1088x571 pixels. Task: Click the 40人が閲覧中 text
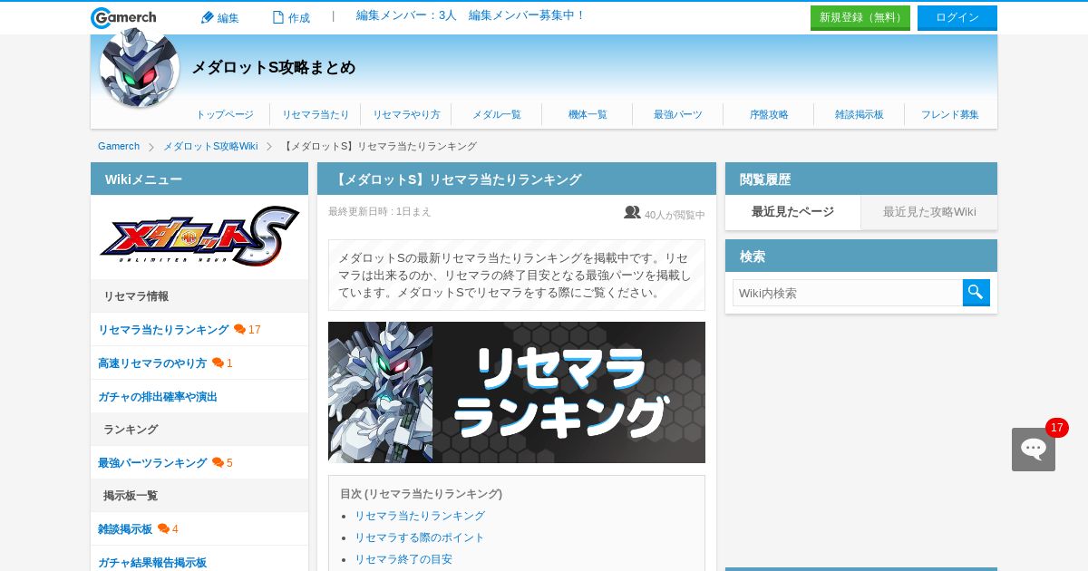coord(675,215)
